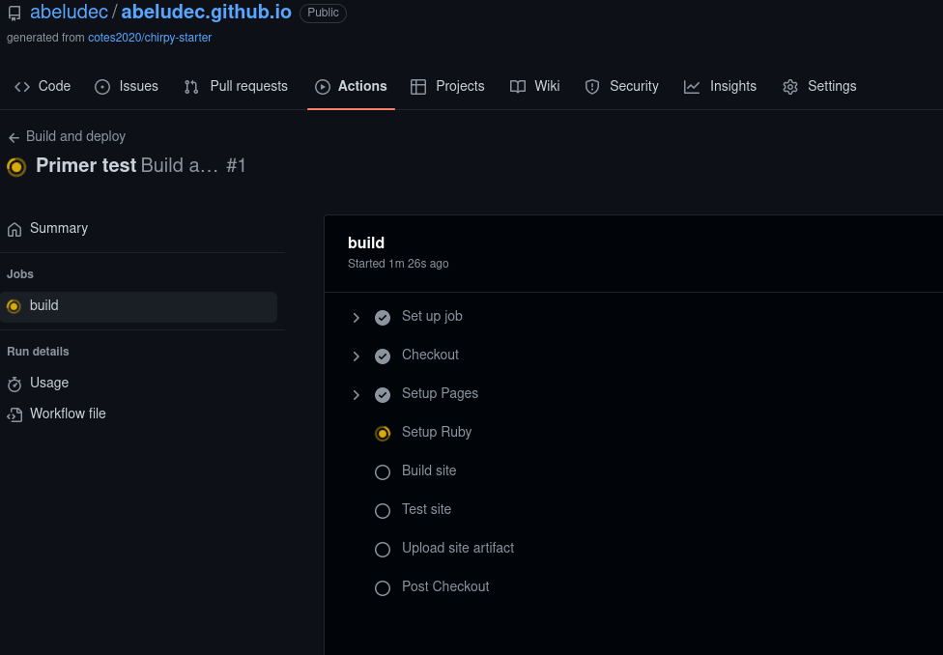This screenshot has height=655, width=943.
Task: Select the Security shield icon
Action: (x=591, y=86)
